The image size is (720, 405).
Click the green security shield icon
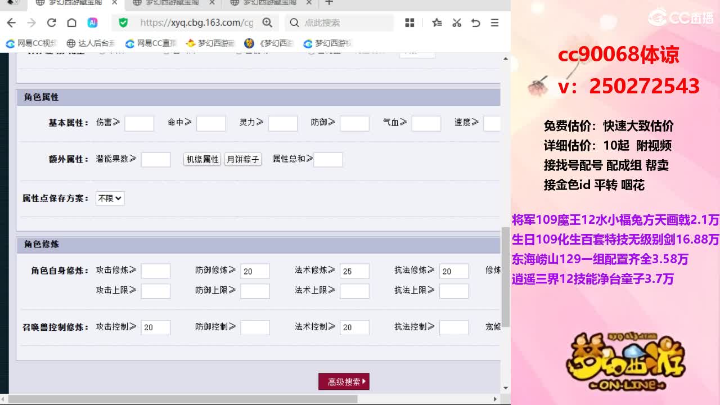pyautogui.click(x=123, y=23)
